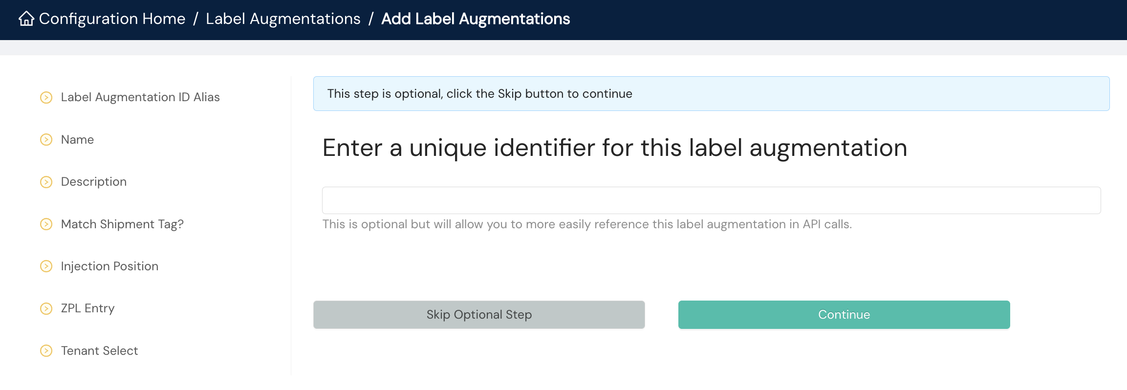This screenshot has width=1127, height=390.
Task: Click the Injection Position step icon
Action: coord(46,266)
